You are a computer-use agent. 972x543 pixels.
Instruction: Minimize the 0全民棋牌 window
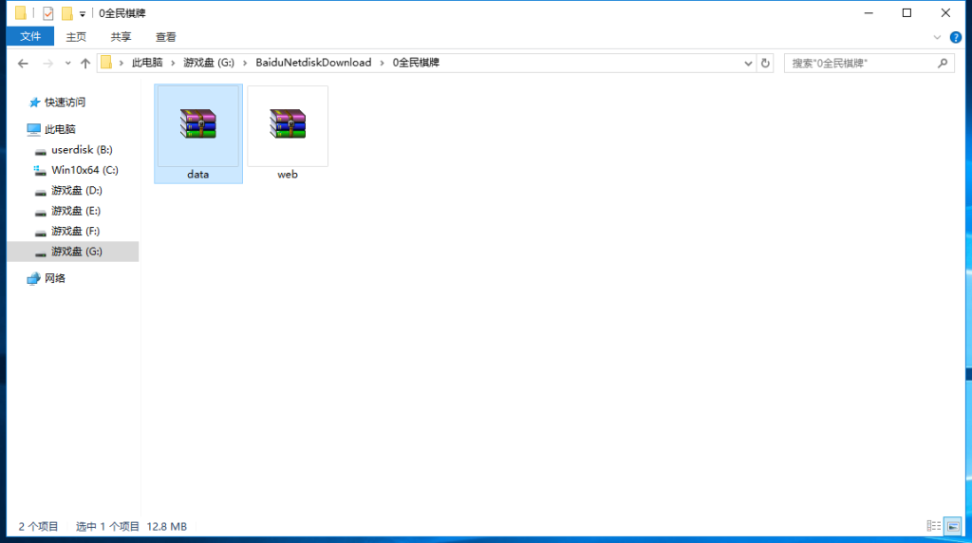[x=869, y=13]
